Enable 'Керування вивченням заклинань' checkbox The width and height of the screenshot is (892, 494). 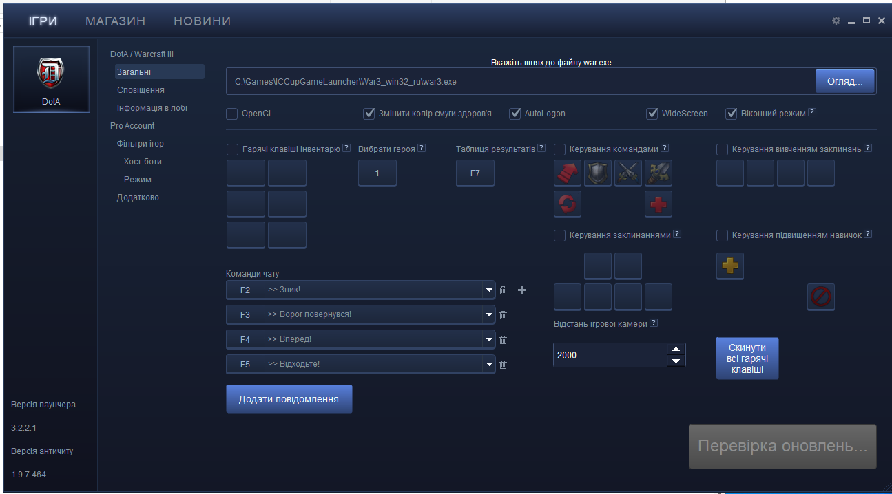tap(723, 149)
